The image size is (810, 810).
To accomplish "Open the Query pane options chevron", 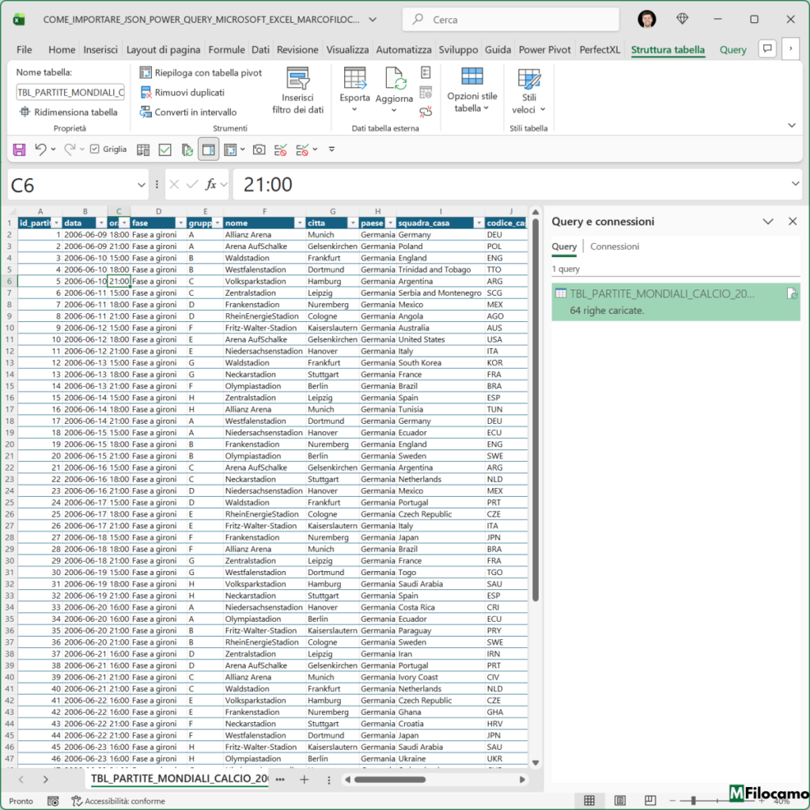I will click(767, 221).
